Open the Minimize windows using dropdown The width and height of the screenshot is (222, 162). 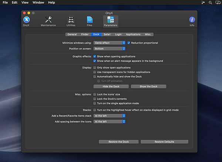pos(110,43)
